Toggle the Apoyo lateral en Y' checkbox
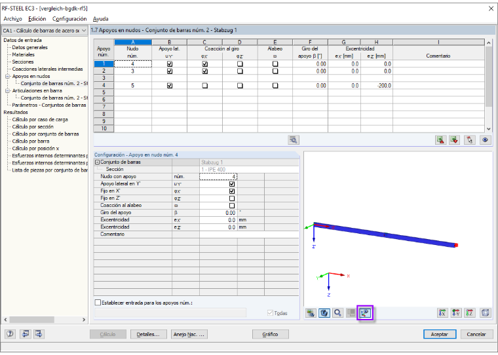This screenshot has width=498, height=355. tap(232, 184)
